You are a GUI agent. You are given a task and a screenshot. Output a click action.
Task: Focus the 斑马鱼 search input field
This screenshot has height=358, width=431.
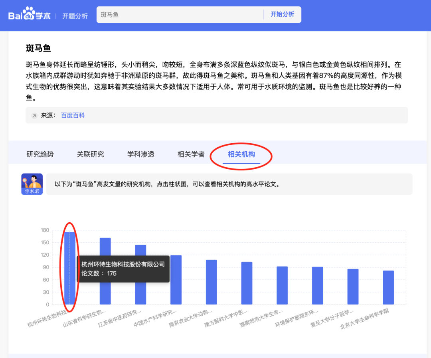[180, 15]
